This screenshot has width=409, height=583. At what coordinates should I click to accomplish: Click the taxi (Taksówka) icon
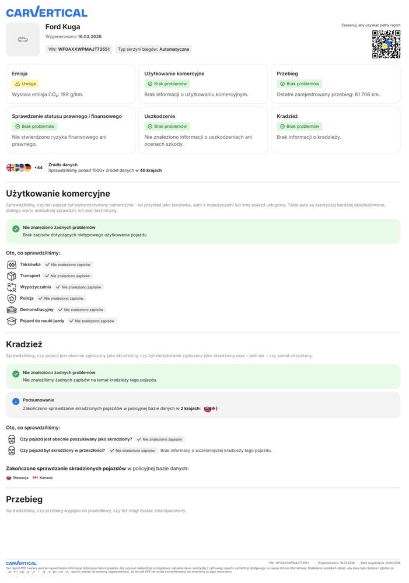tap(12, 265)
